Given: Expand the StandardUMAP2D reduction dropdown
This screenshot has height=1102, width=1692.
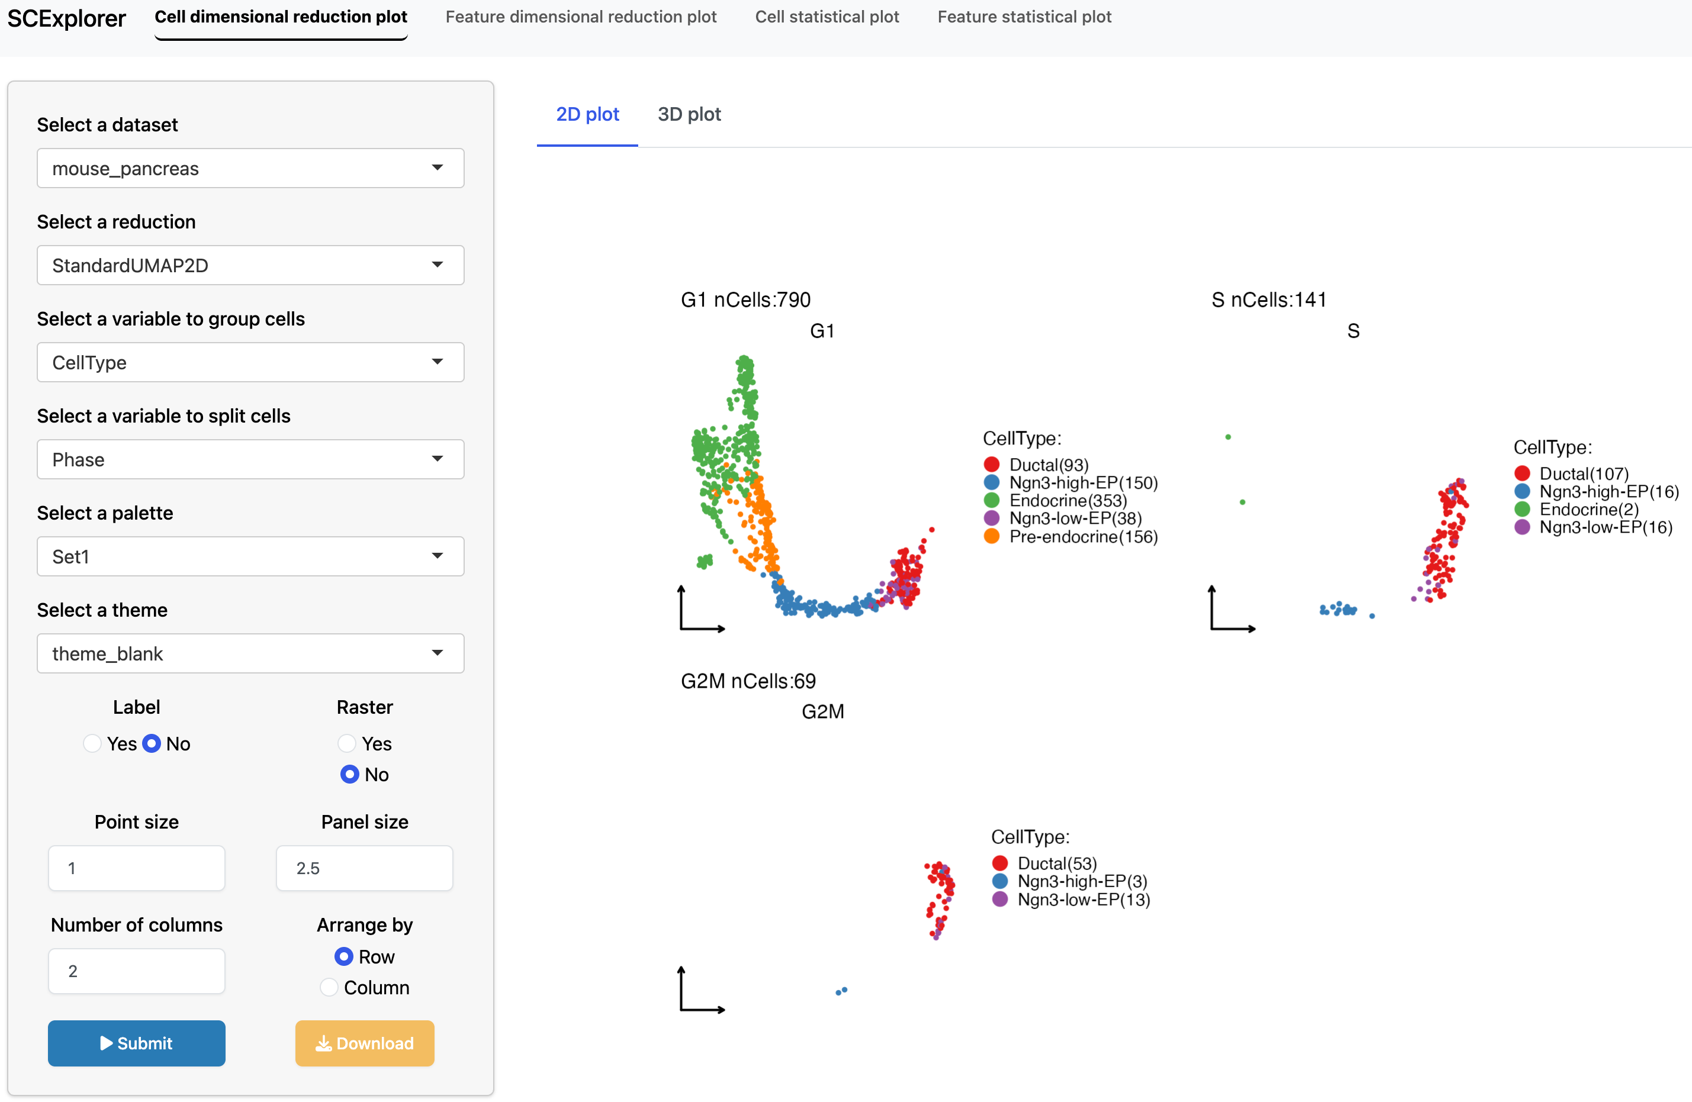Looking at the screenshot, I should click(x=250, y=265).
